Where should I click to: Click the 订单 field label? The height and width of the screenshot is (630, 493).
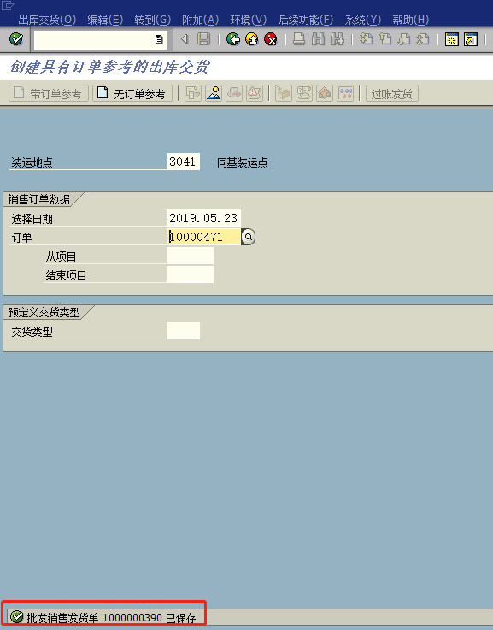tap(21, 238)
